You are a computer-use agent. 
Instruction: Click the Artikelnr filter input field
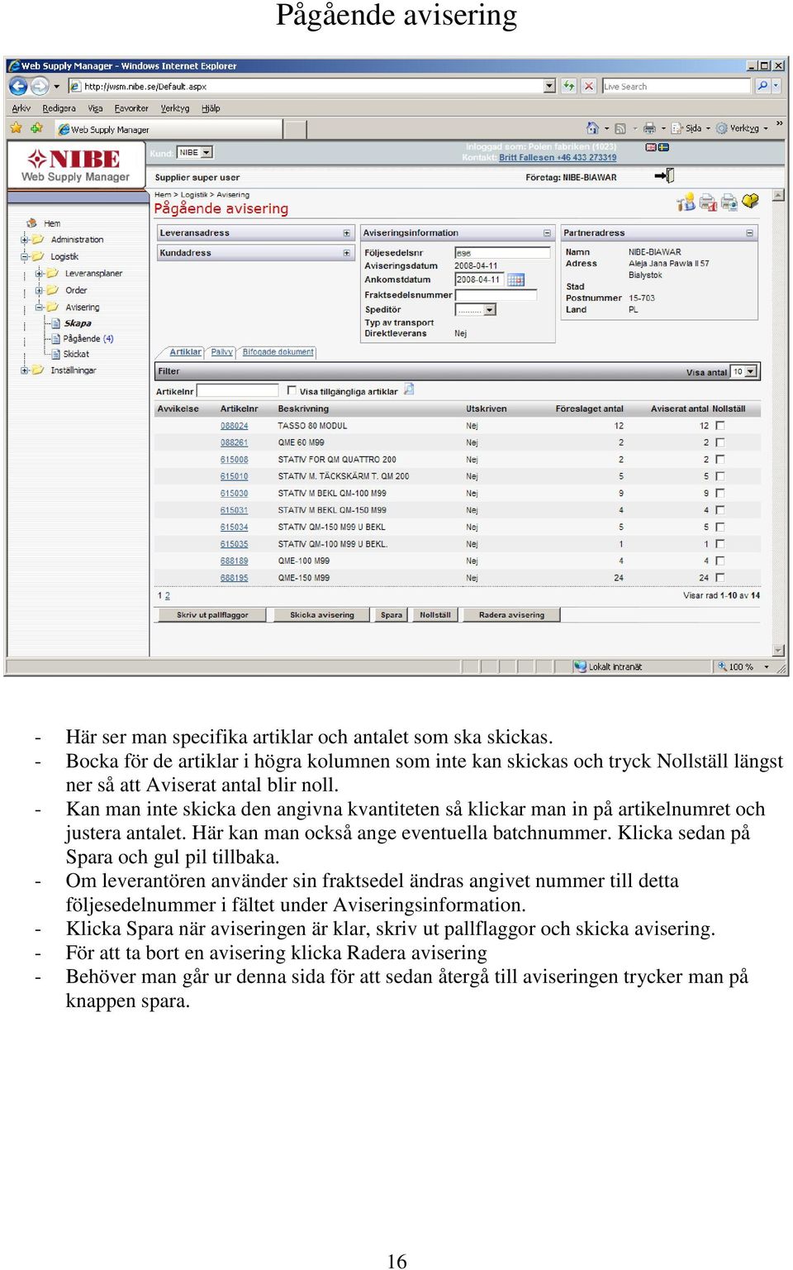[x=238, y=390]
